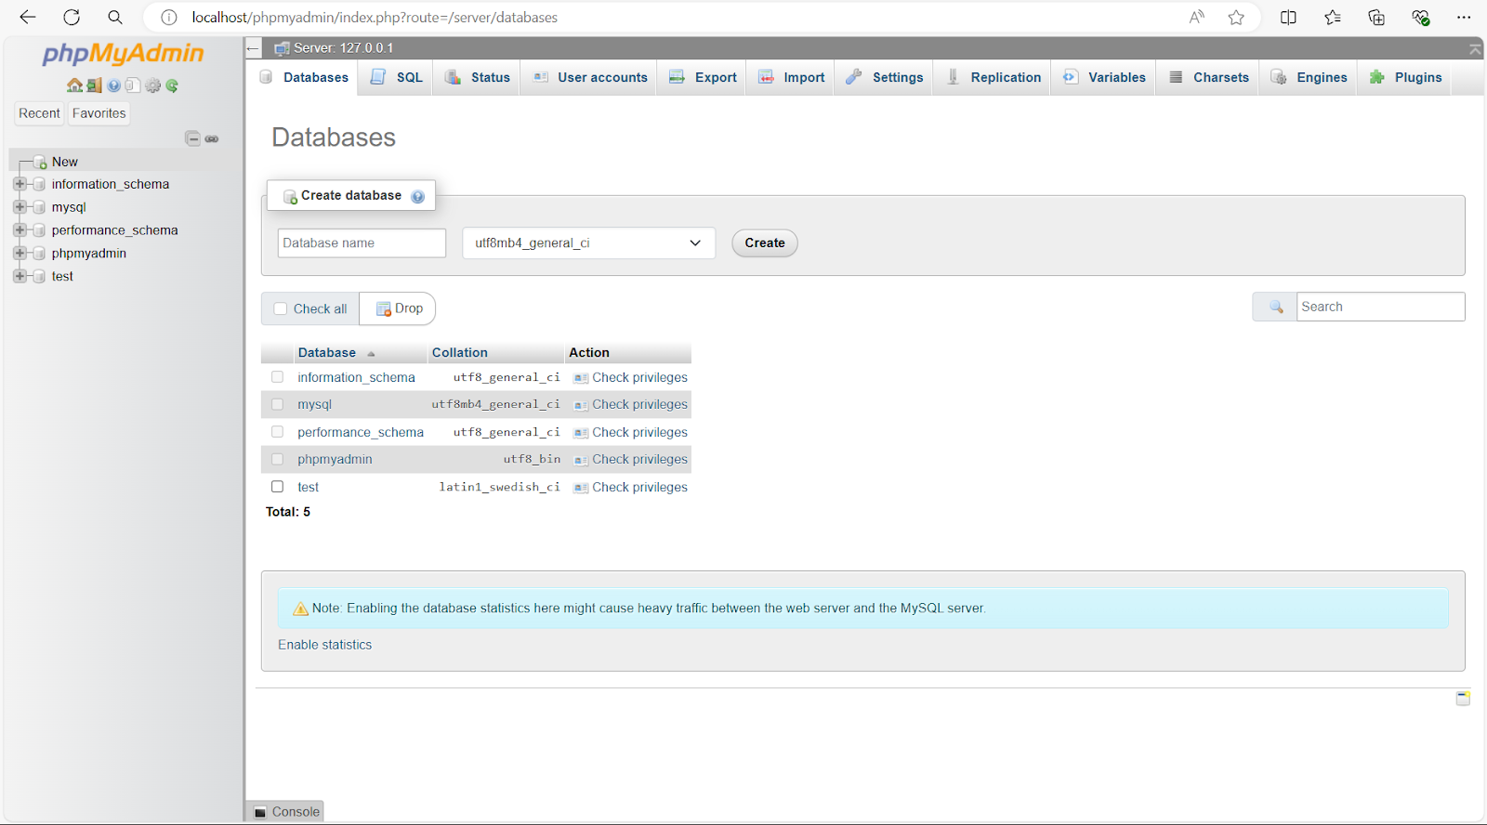This screenshot has height=825, width=1487.
Task: Reload the navigation panel
Action: click(x=172, y=85)
